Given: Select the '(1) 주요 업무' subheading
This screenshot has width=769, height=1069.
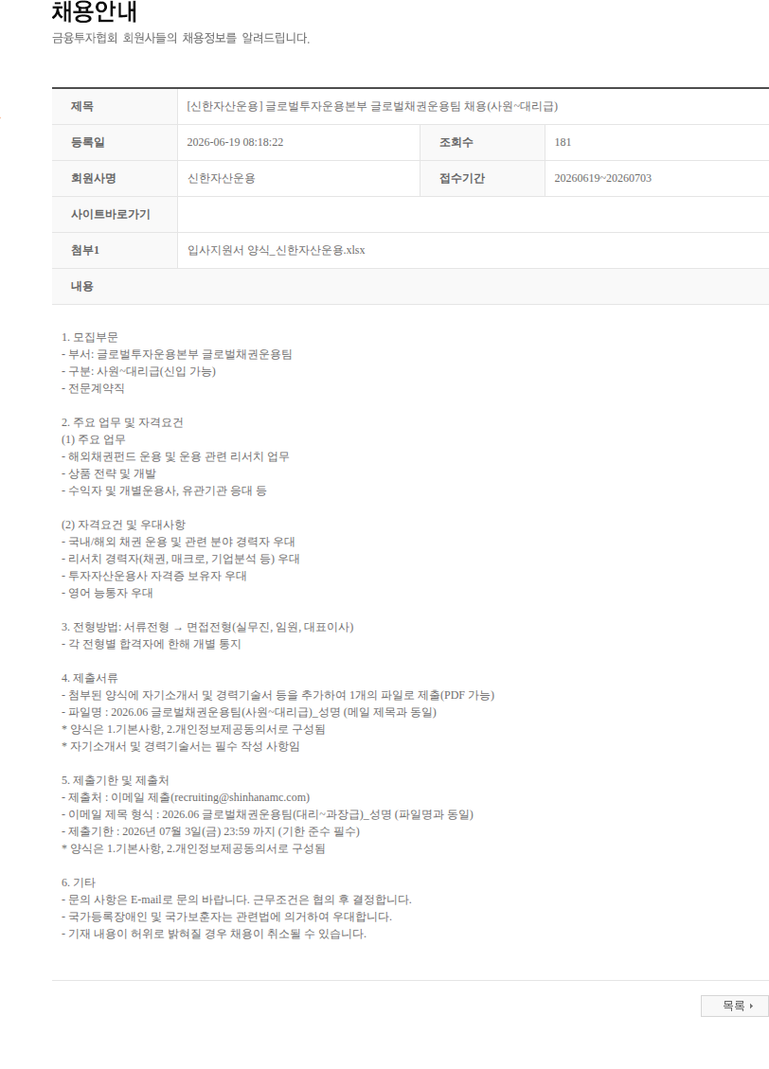Looking at the screenshot, I should tap(94, 439).
